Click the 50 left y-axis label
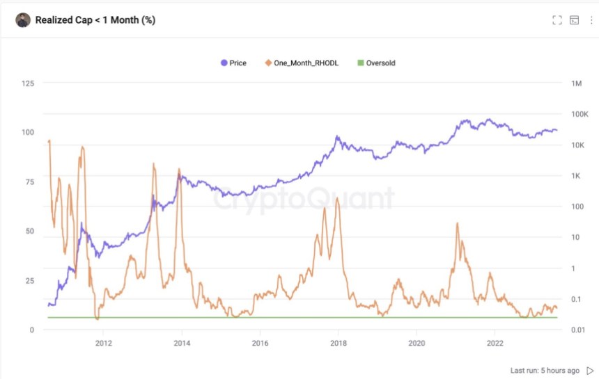599x379 pixels. [x=30, y=231]
